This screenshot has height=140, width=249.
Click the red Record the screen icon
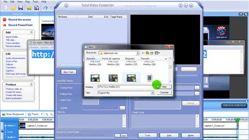(5, 19)
